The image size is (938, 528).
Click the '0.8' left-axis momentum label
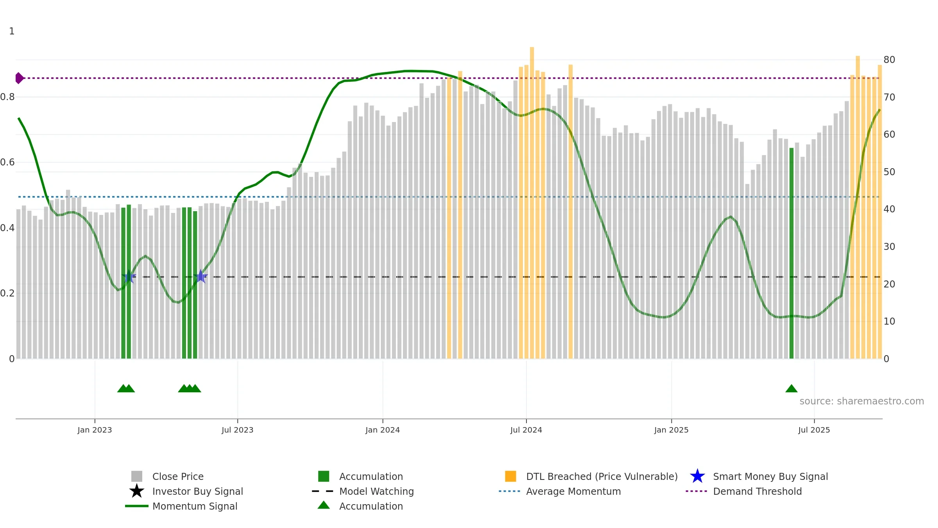[x=7, y=97]
